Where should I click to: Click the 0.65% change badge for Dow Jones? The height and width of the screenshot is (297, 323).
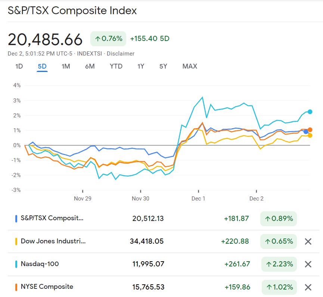tap(279, 241)
